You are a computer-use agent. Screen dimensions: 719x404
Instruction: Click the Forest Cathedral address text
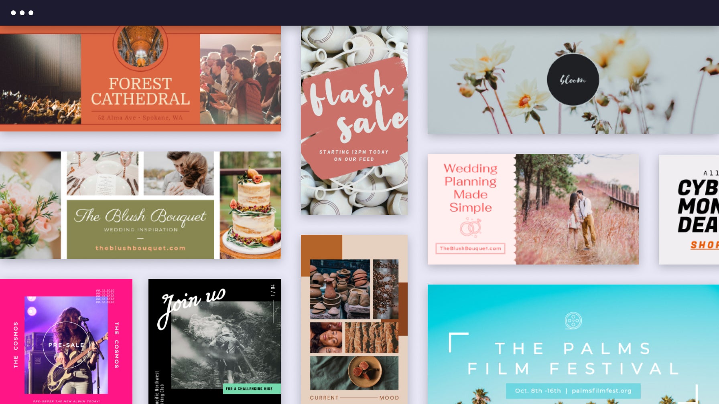click(x=140, y=118)
